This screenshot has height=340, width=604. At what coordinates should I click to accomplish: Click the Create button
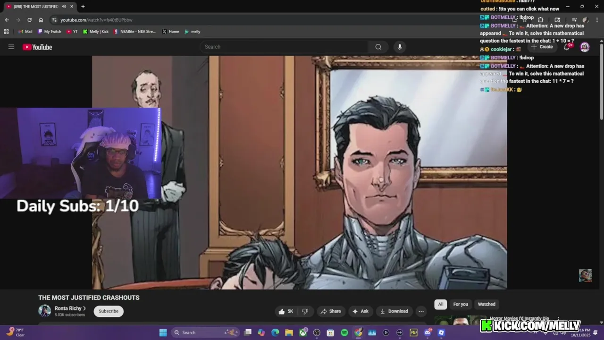(542, 47)
